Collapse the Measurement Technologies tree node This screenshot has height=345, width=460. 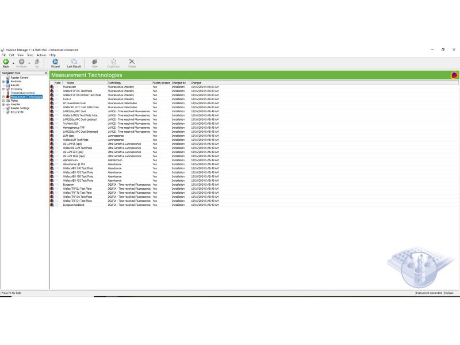click(x=3, y=97)
